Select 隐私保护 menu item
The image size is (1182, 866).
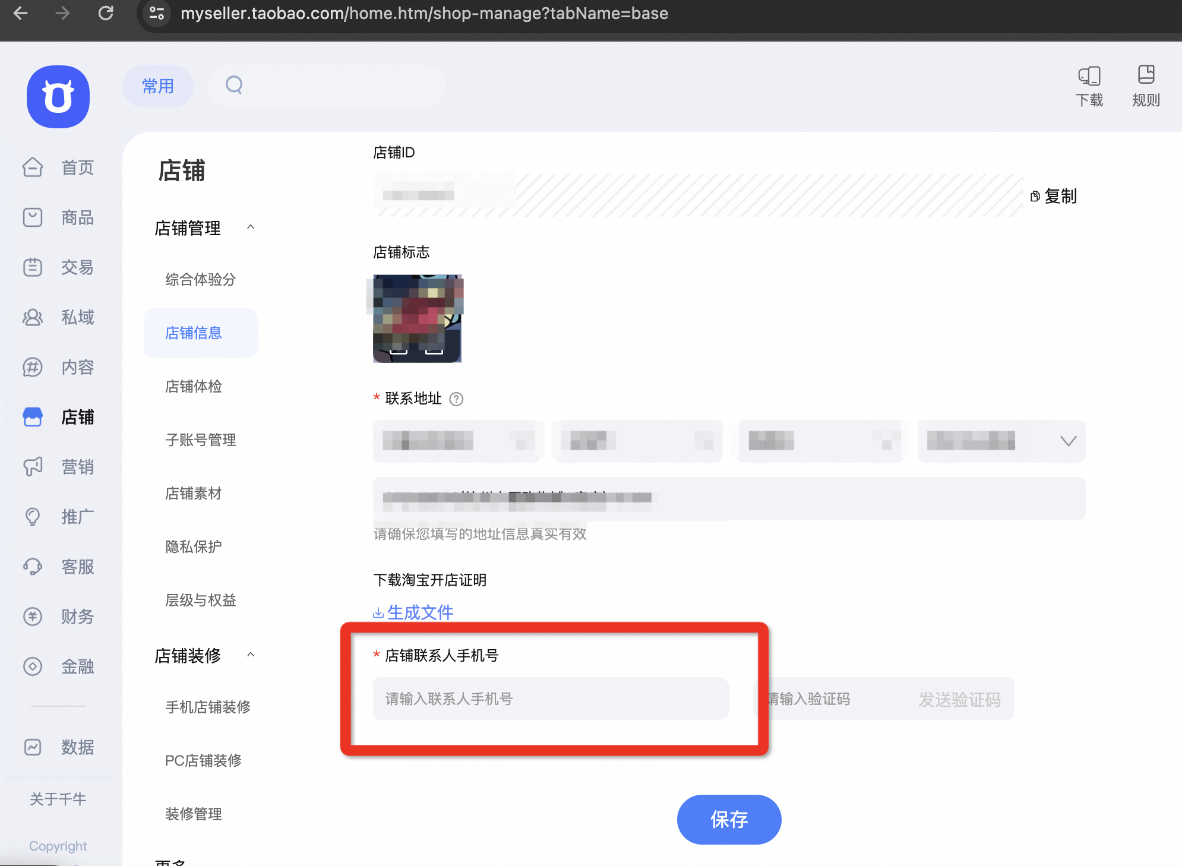point(194,546)
